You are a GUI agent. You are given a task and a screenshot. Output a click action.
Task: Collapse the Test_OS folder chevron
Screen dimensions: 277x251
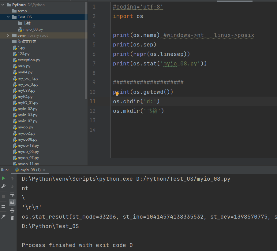coord(8,17)
